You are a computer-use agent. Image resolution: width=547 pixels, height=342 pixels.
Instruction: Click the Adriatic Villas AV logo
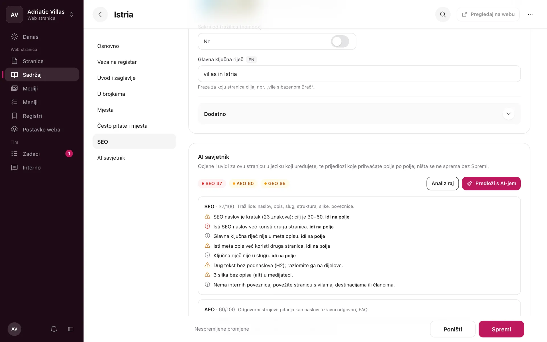point(15,15)
